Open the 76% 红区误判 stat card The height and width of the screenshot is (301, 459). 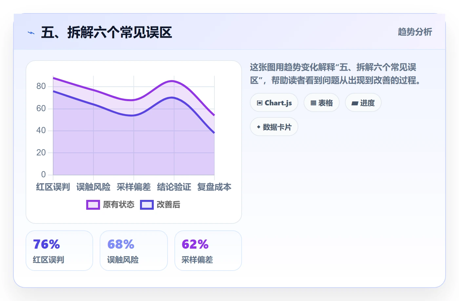(59, 251)
